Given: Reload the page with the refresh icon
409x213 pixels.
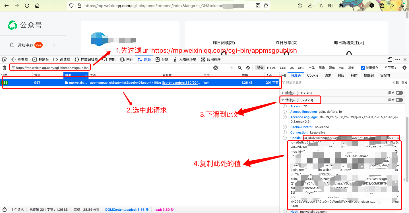Looking at the screenshot, I should click(27, 5).
